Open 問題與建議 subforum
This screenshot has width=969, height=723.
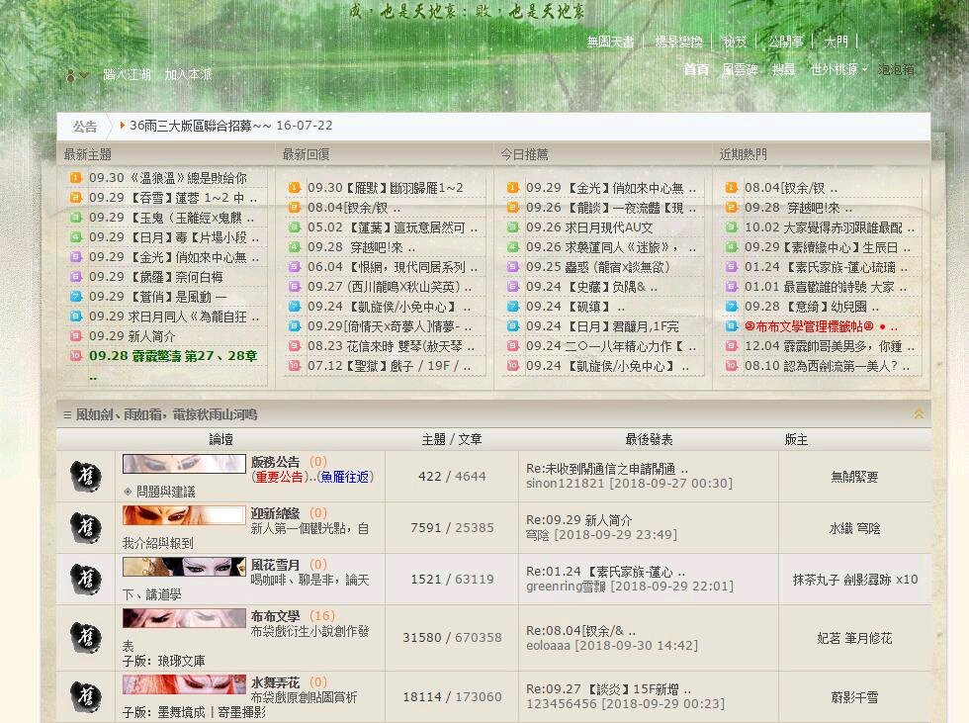(x=166, y=492)
